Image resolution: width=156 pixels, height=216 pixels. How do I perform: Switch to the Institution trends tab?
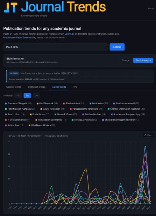37,87
